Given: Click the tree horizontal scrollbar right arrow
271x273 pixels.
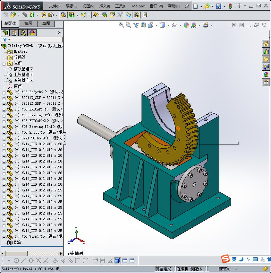Looking at the screenshot, I should 61,253.
